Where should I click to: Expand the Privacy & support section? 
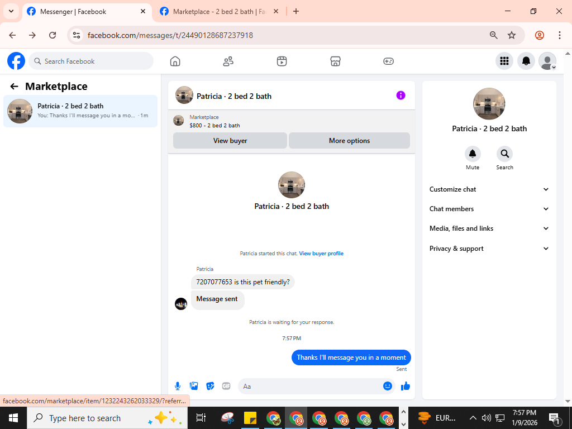[x=489, y=249]
